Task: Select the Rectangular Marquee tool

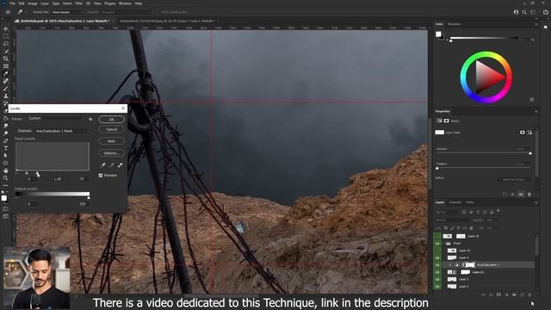Action: click(6, 36)
